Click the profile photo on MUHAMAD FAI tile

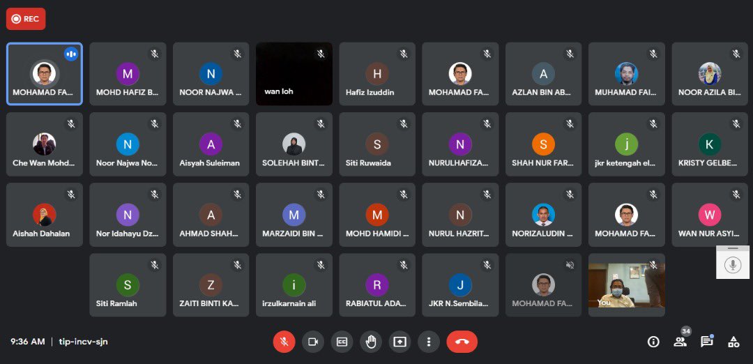pos(626,74)
